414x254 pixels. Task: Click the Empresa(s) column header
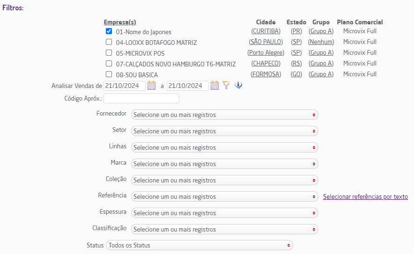120,22
